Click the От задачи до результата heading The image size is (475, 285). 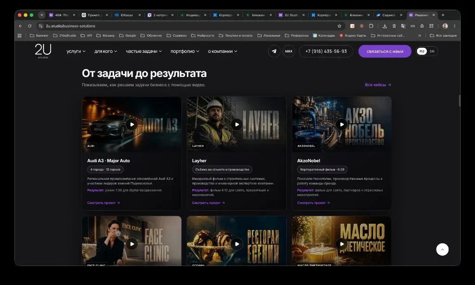pos(144,73)
